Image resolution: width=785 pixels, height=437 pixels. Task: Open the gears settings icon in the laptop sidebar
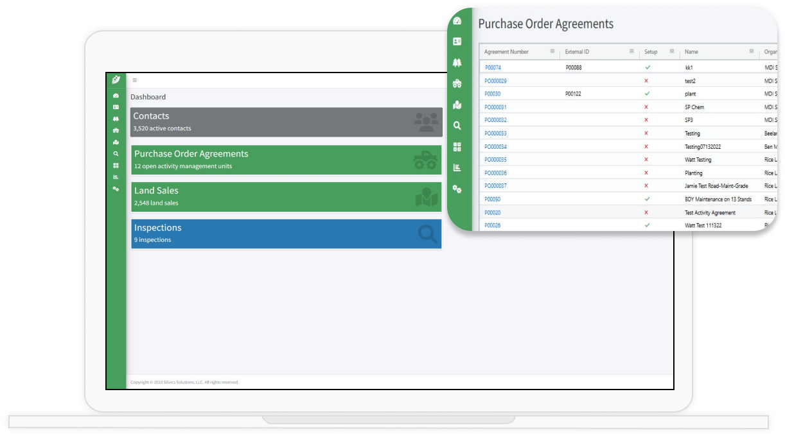pos(116,189)
